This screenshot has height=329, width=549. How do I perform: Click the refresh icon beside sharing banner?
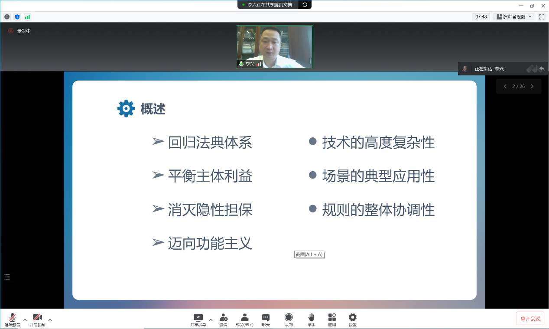pyautogui.click(x=305, y=5)
